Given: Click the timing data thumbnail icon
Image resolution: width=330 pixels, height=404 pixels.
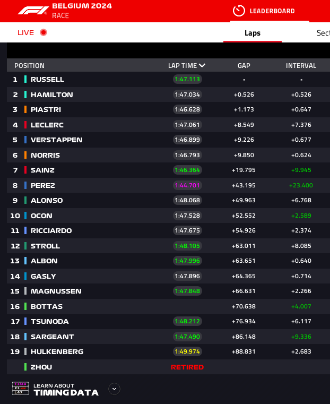Looking at the screenshot, I should pyautogui.click(x=20, y=389).
